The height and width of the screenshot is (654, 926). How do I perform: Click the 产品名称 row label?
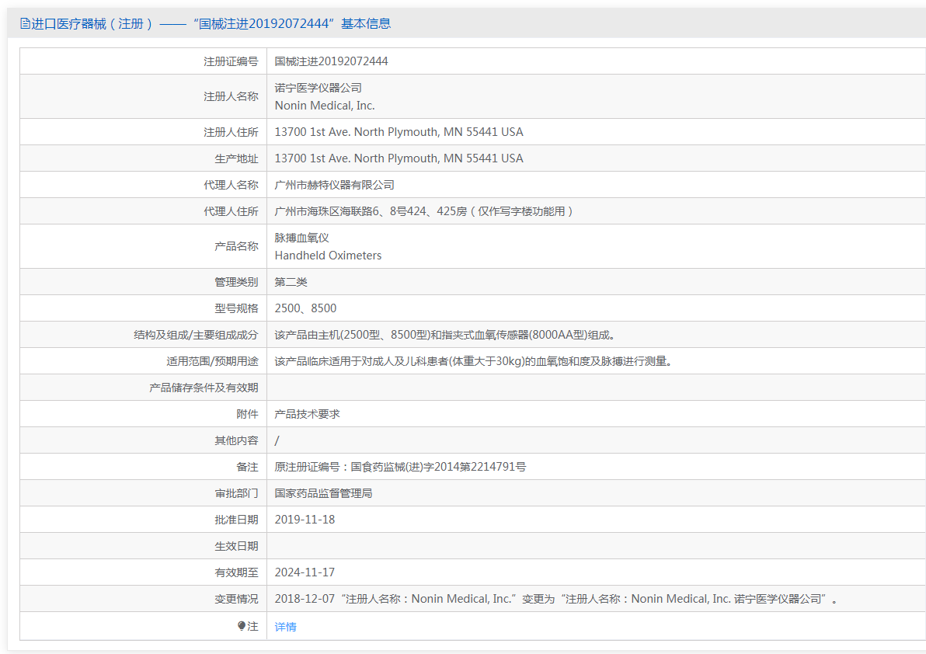click(x=236, y=246)
